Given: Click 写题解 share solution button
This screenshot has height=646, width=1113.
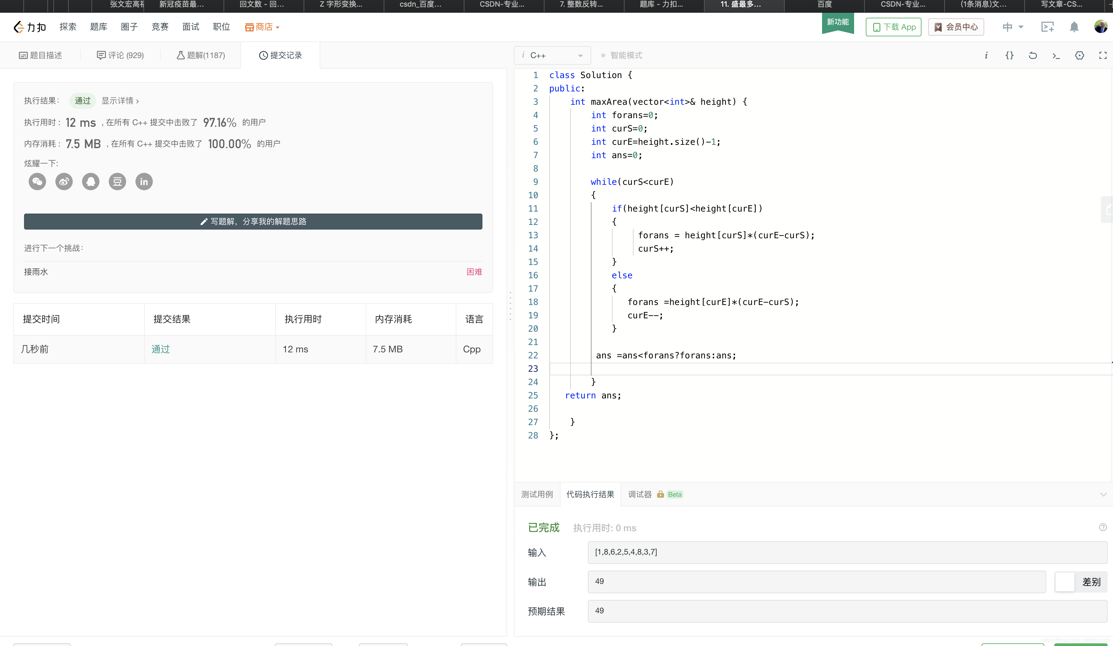Looking at the screenshot, I should tap(253, 221).
